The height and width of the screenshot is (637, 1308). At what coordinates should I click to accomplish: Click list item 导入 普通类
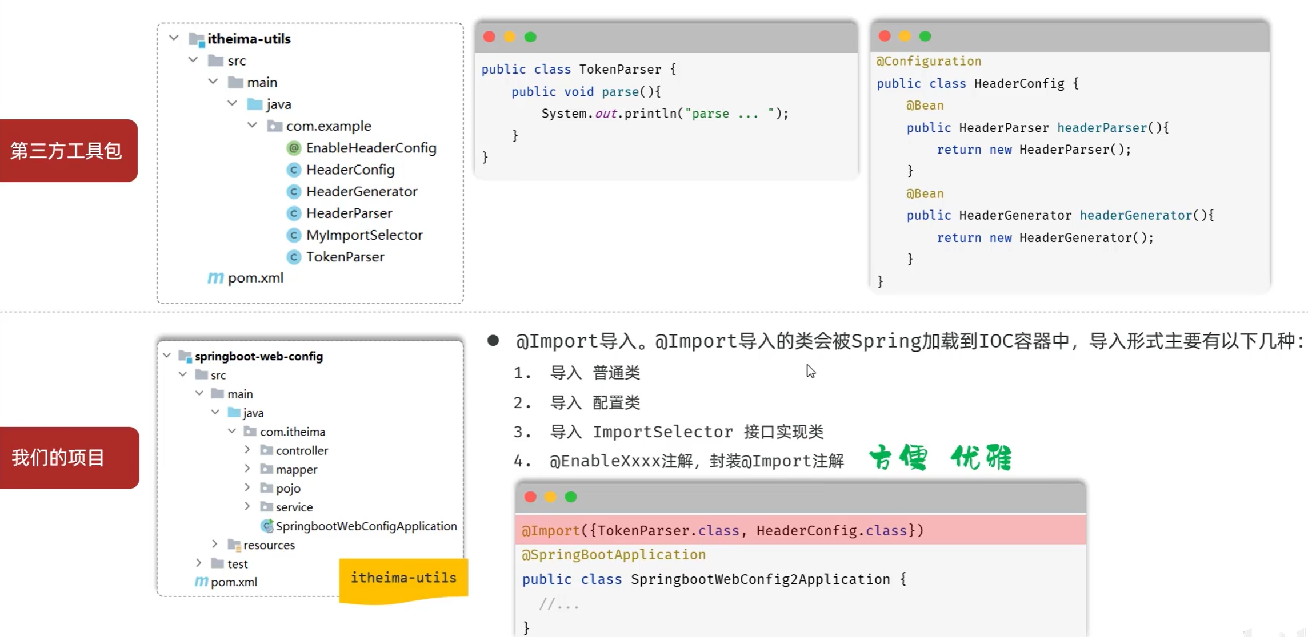(594, 373)
